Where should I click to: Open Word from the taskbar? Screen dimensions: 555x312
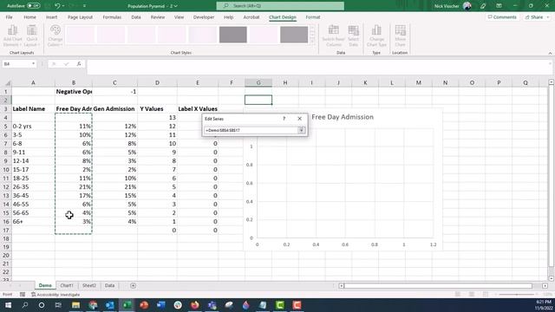tap(161, 305)
